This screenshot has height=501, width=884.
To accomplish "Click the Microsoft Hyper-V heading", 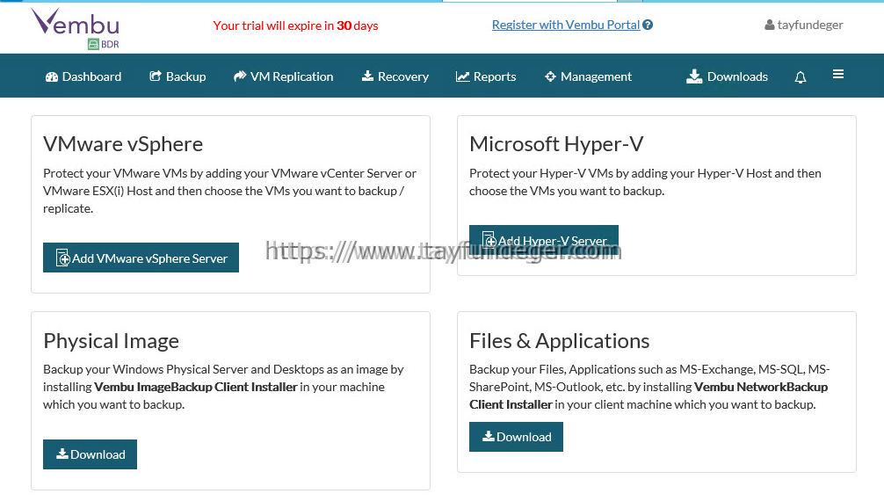I will tap(556, 144).
